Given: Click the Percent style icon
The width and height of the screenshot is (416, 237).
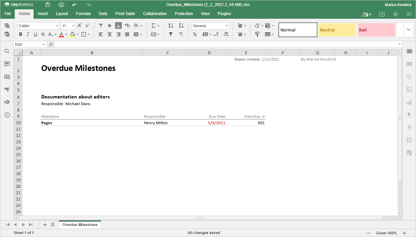Looking at the screenshot, I should [x=195, y=34].
